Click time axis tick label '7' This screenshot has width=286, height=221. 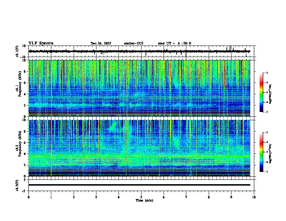[x=186, y=197]
